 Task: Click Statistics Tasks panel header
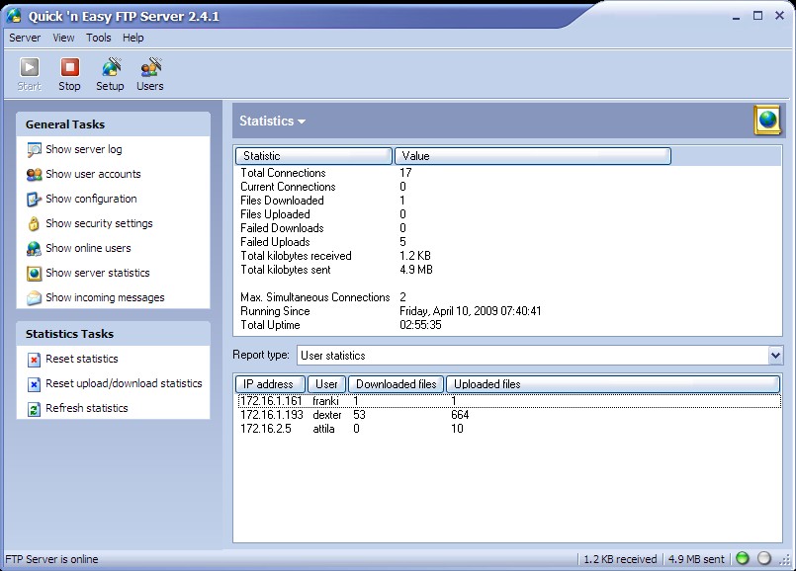point(113,334)
